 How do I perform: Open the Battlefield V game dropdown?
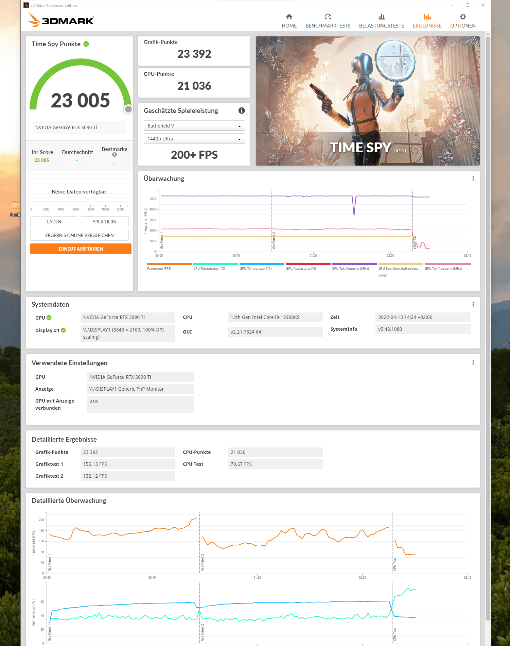pos(194,126)
